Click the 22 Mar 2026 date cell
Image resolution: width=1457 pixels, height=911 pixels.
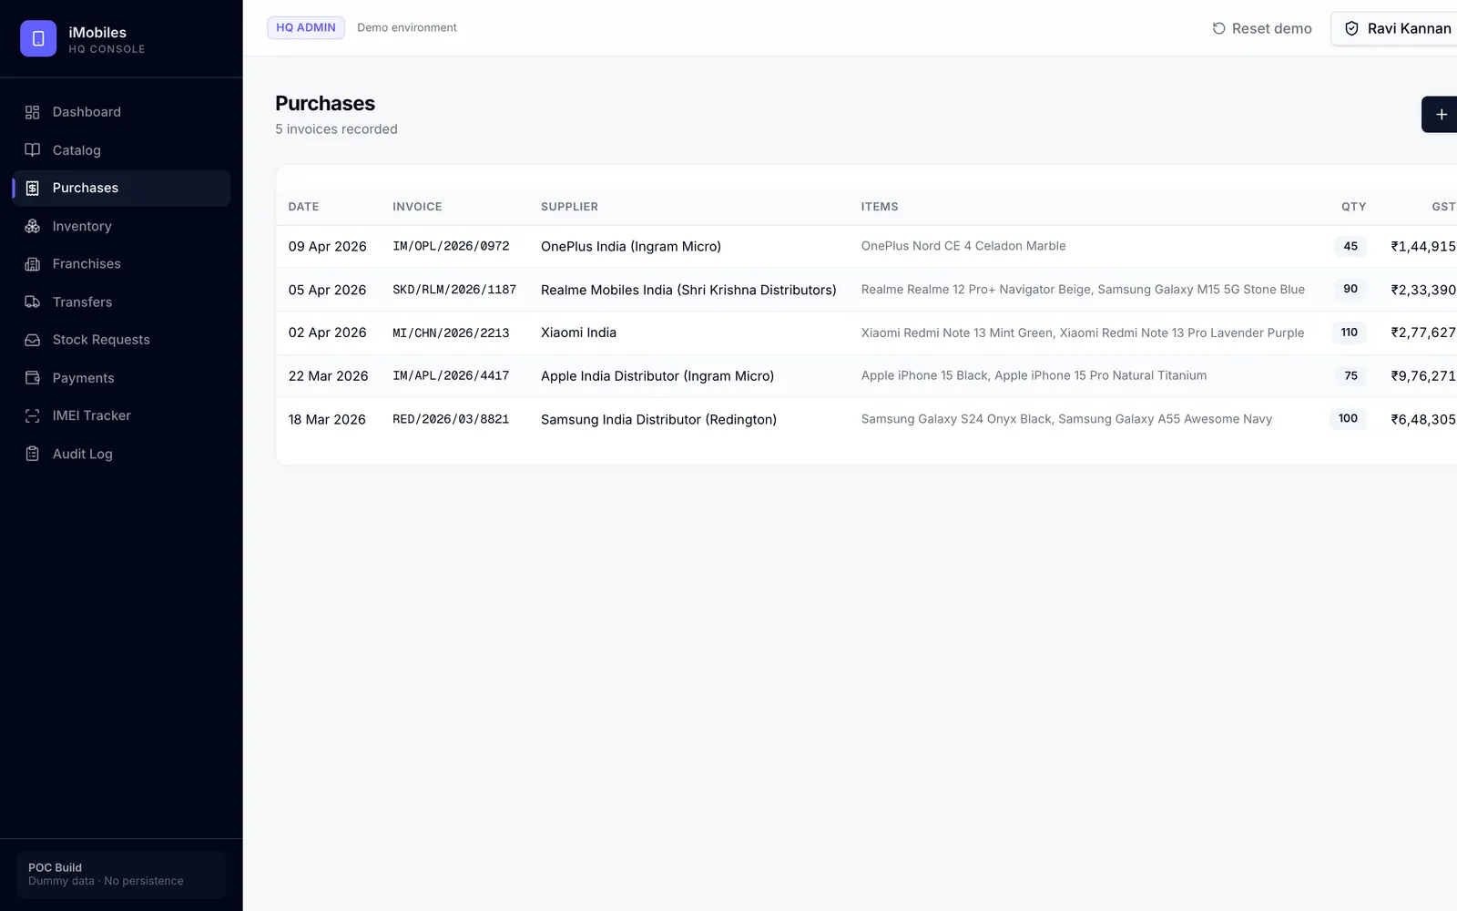pos(328,375)
